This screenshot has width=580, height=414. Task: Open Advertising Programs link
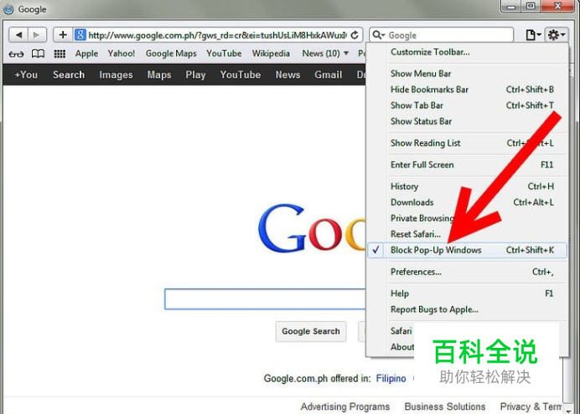[x=345, y=406]
